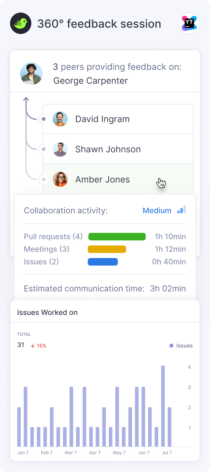Click the tallest chart bar near Jul 7
Image resolution: width=210 pixels, height=472 pixels.
pyautogui.click(x=163, y=406)
